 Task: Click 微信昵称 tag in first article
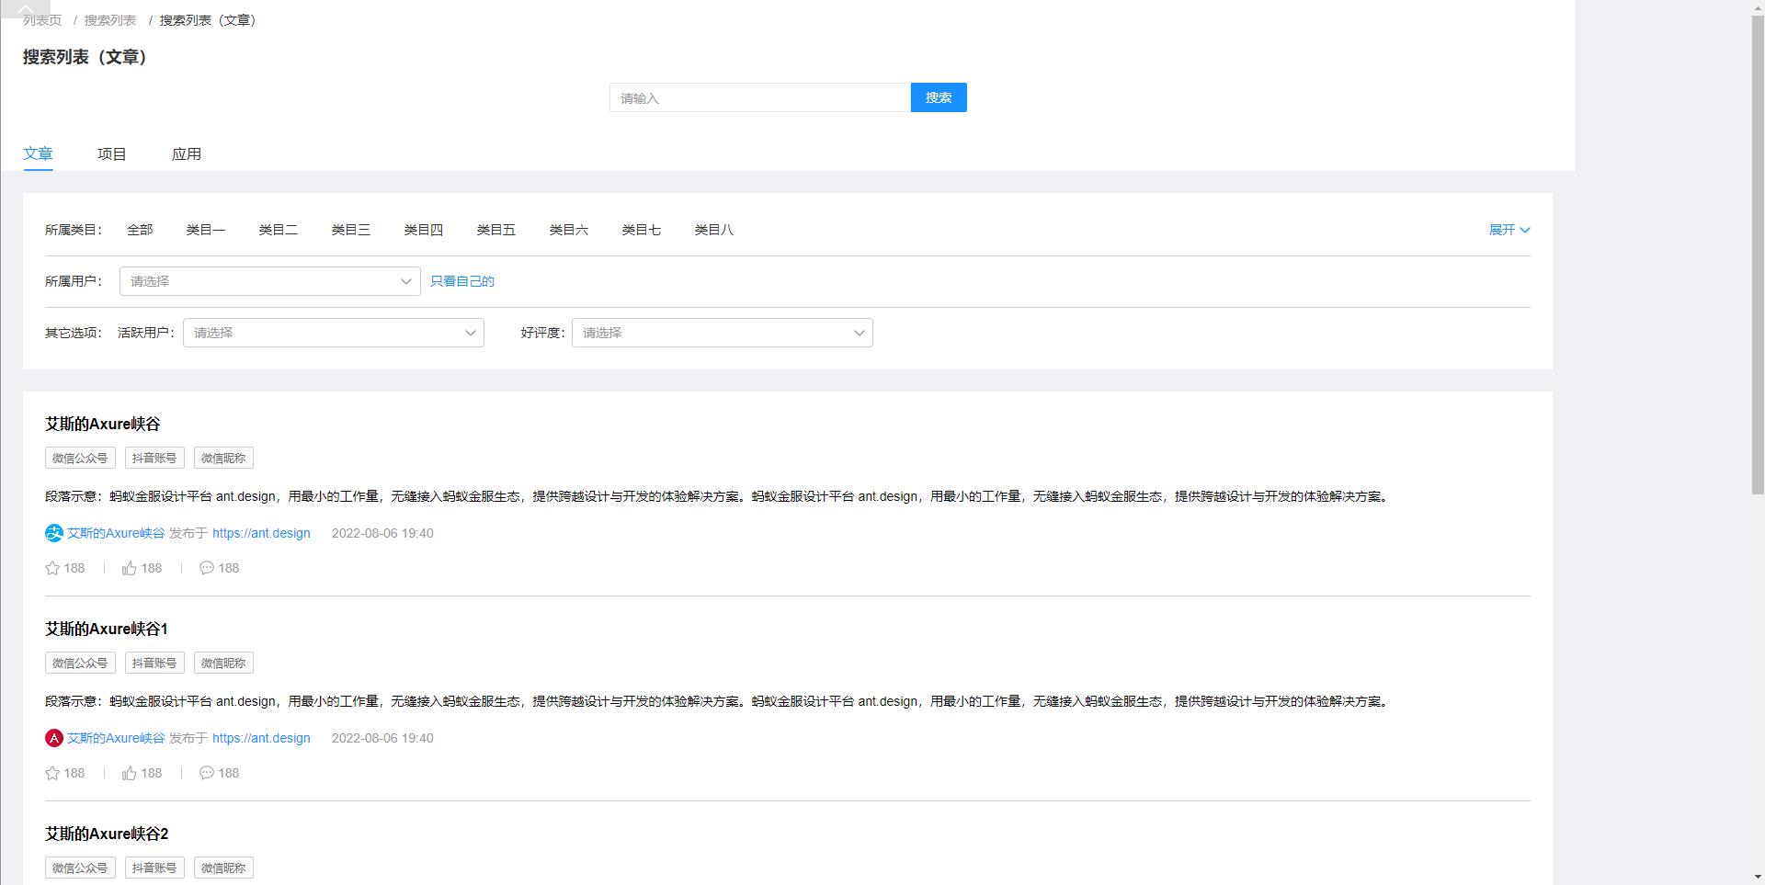(x=223, y=458)
